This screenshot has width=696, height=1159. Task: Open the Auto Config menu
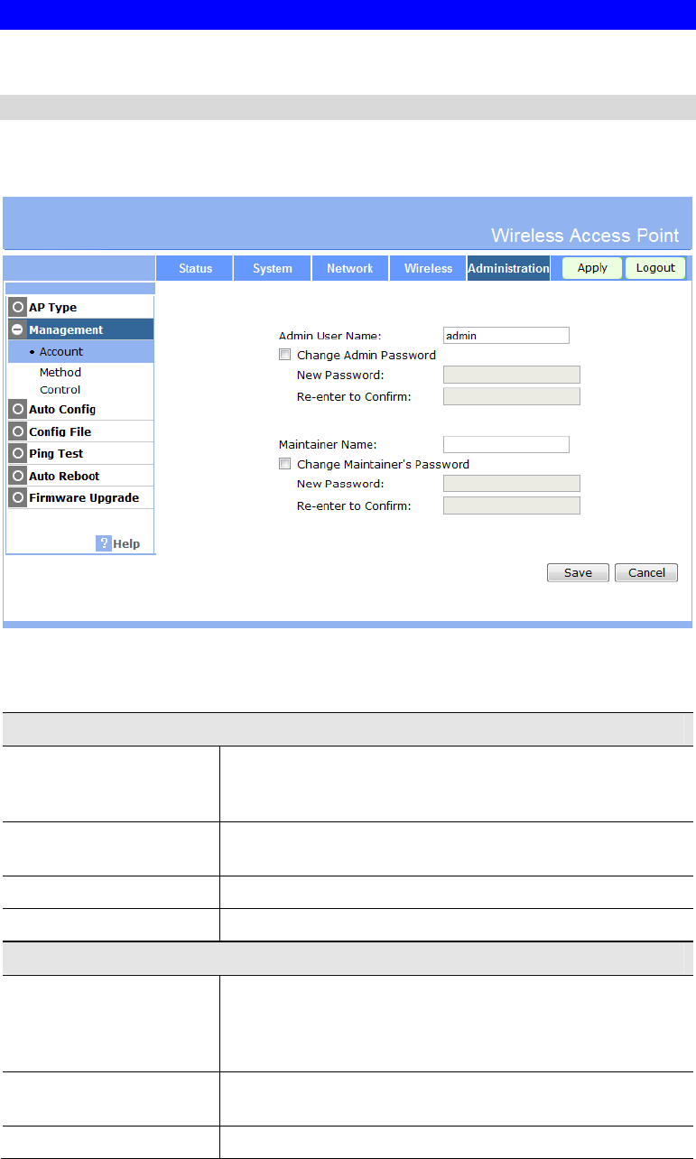pyautogui.click(x=62, y=410)
